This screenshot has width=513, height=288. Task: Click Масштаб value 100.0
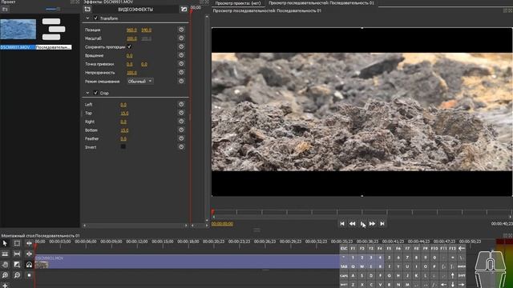coord(131,38)
